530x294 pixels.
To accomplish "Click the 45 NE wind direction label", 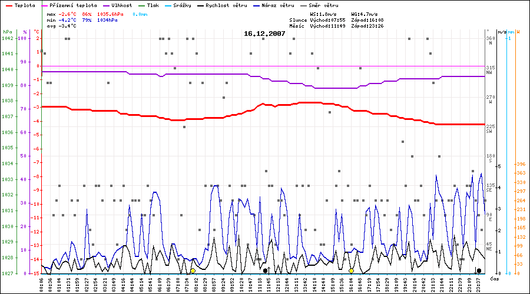I will click(x=489, y=246).
